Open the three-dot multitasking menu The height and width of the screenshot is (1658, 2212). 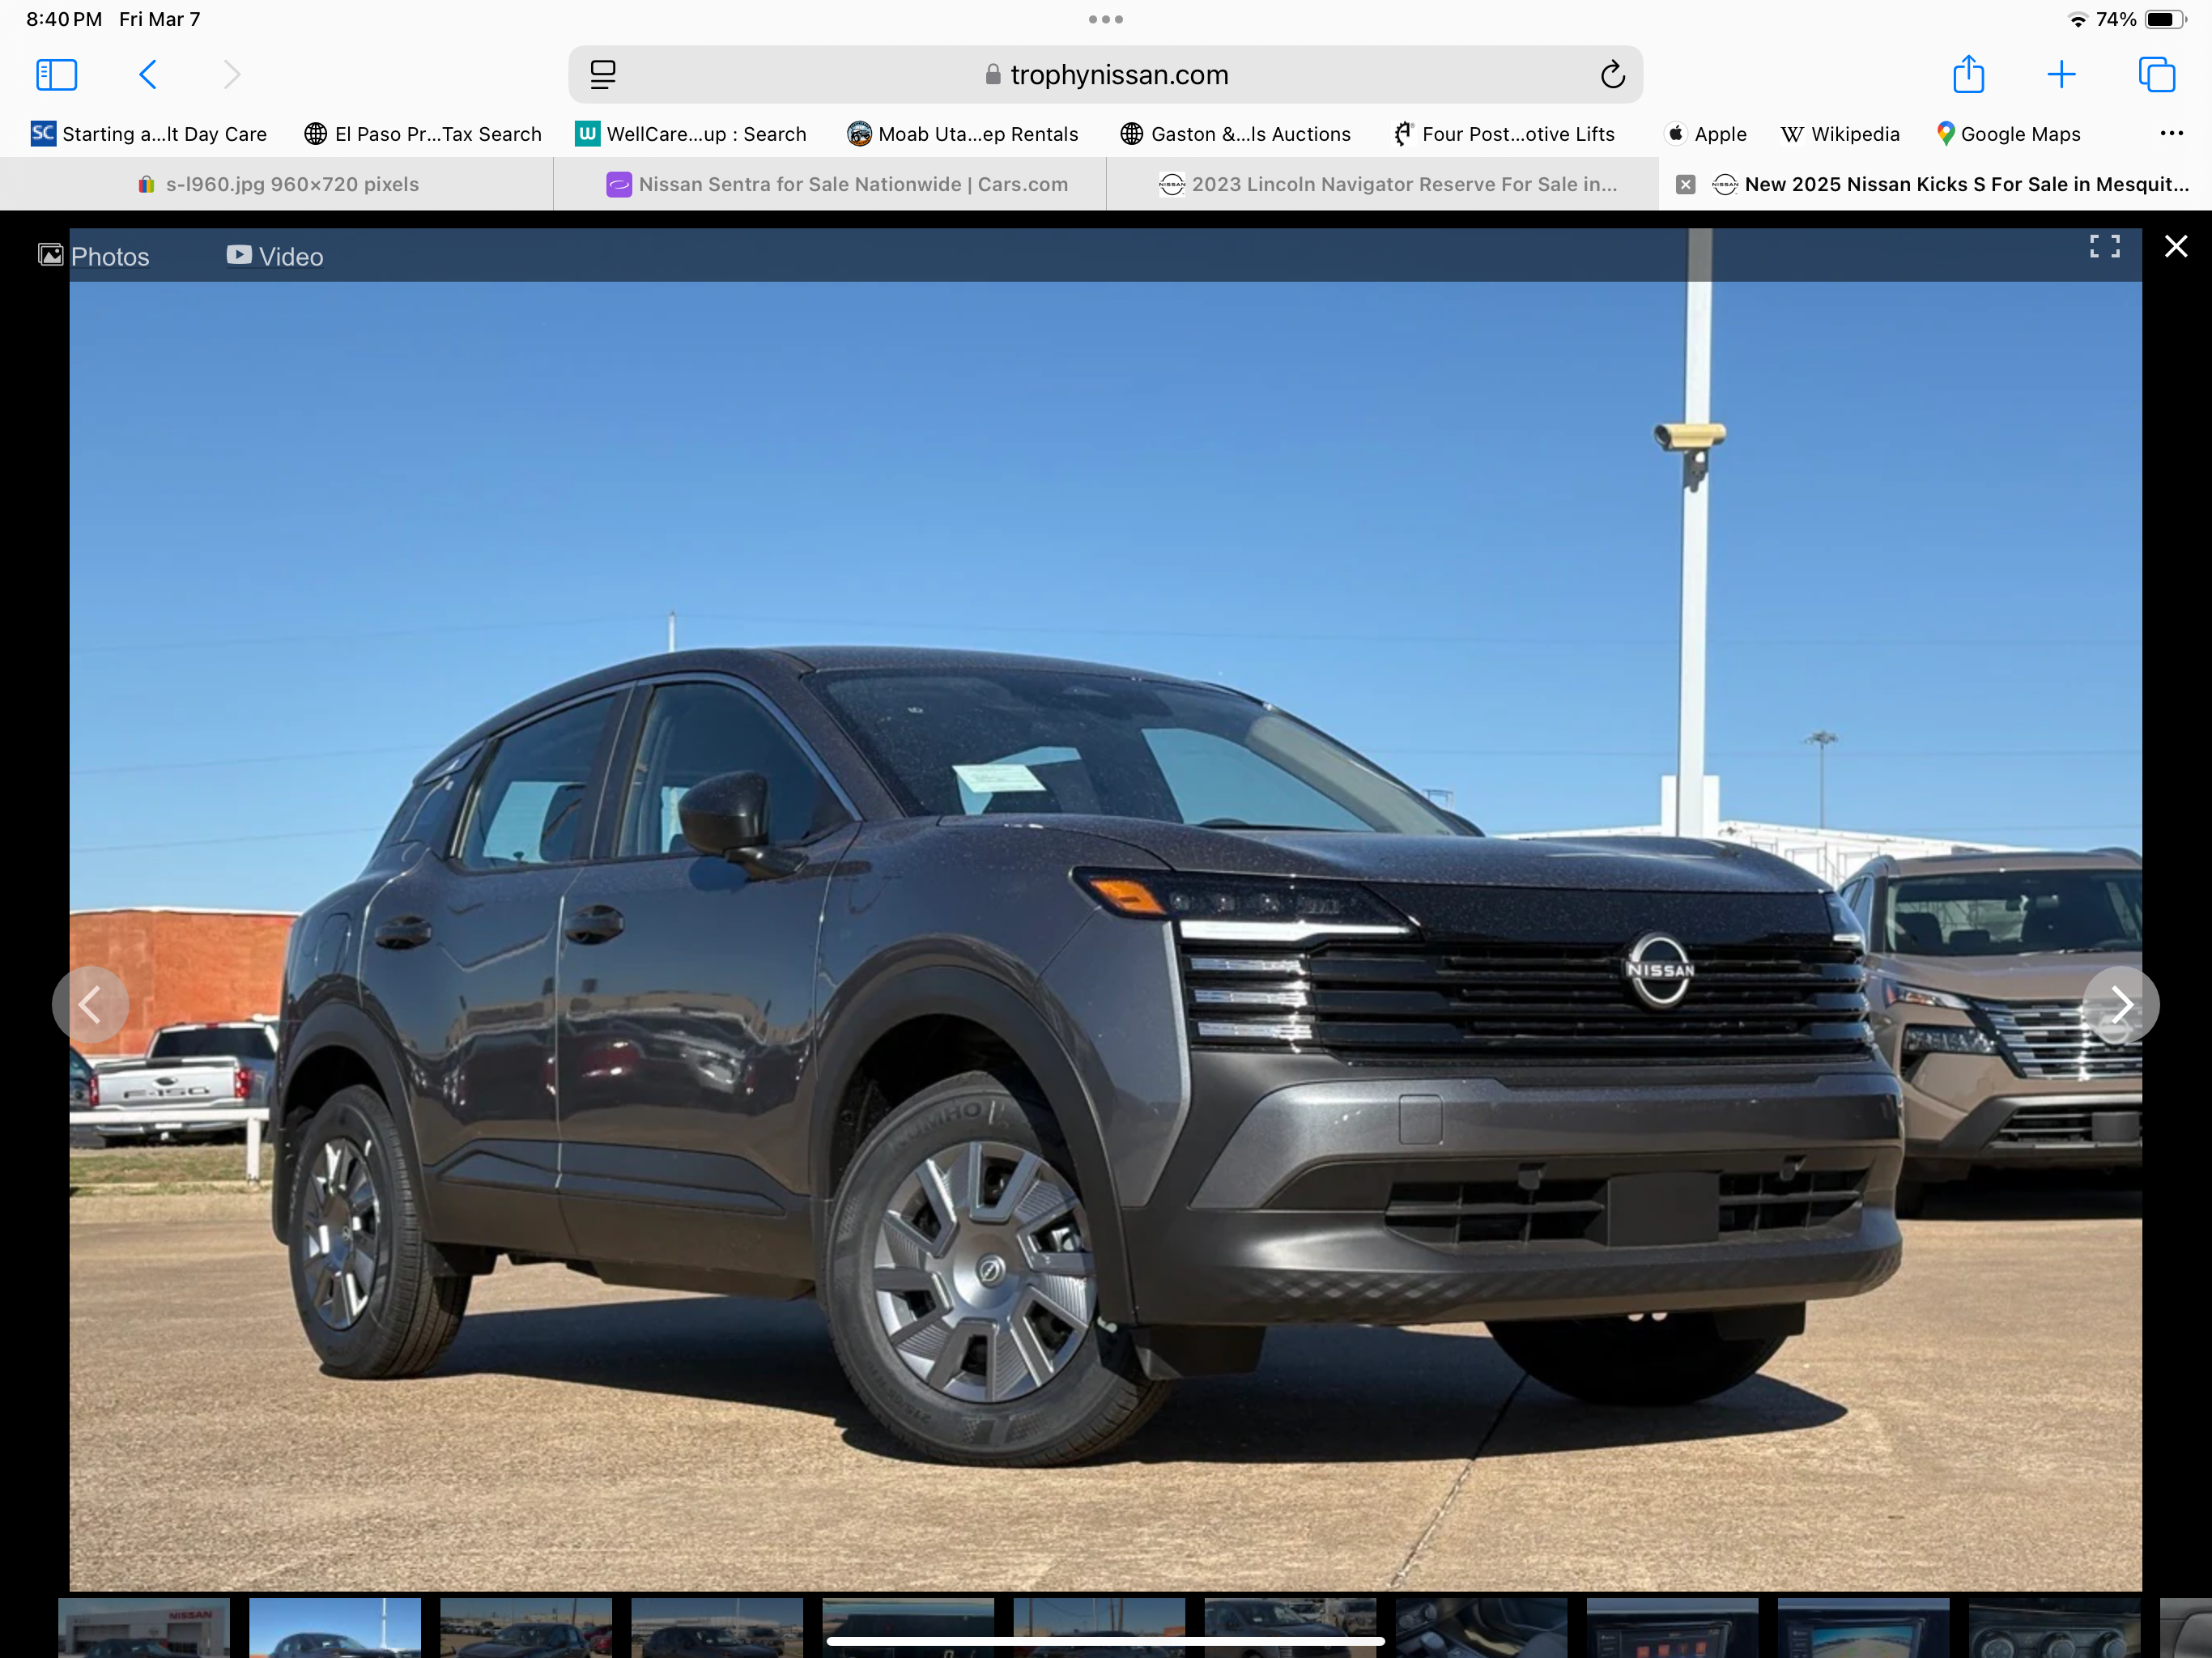click(x=1106, y=19)
